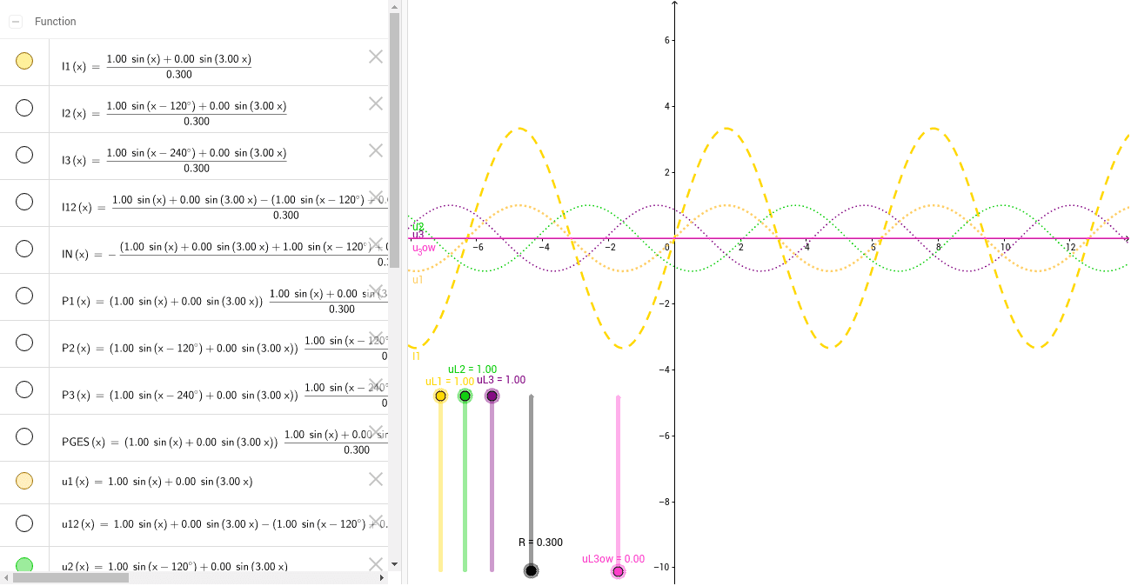This screenshot has width=1131, height=586.
Task: Delete the I12(x) function row
Action: coord(376,197)
